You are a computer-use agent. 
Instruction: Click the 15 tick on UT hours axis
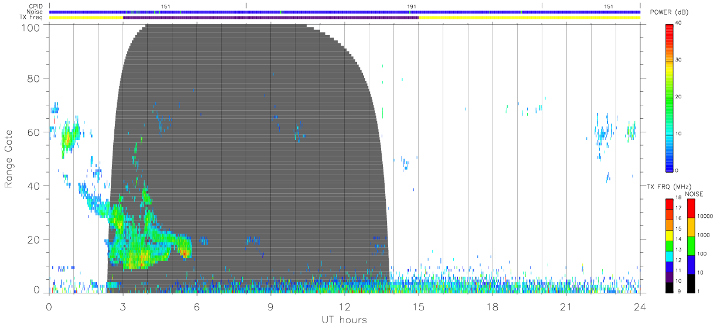coord(419,306)
